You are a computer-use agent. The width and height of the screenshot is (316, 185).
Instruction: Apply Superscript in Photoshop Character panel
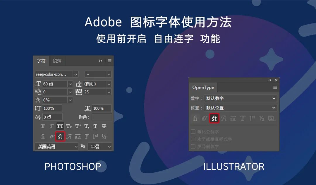(78, 126)
